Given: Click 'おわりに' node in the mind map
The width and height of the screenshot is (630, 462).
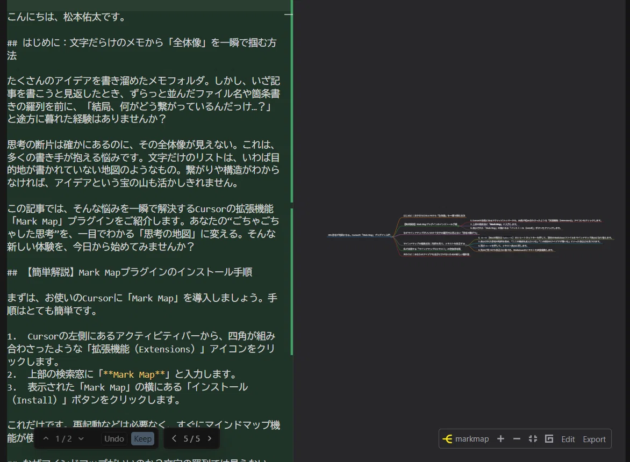Looking at the screenshot, I should point(436,255).
